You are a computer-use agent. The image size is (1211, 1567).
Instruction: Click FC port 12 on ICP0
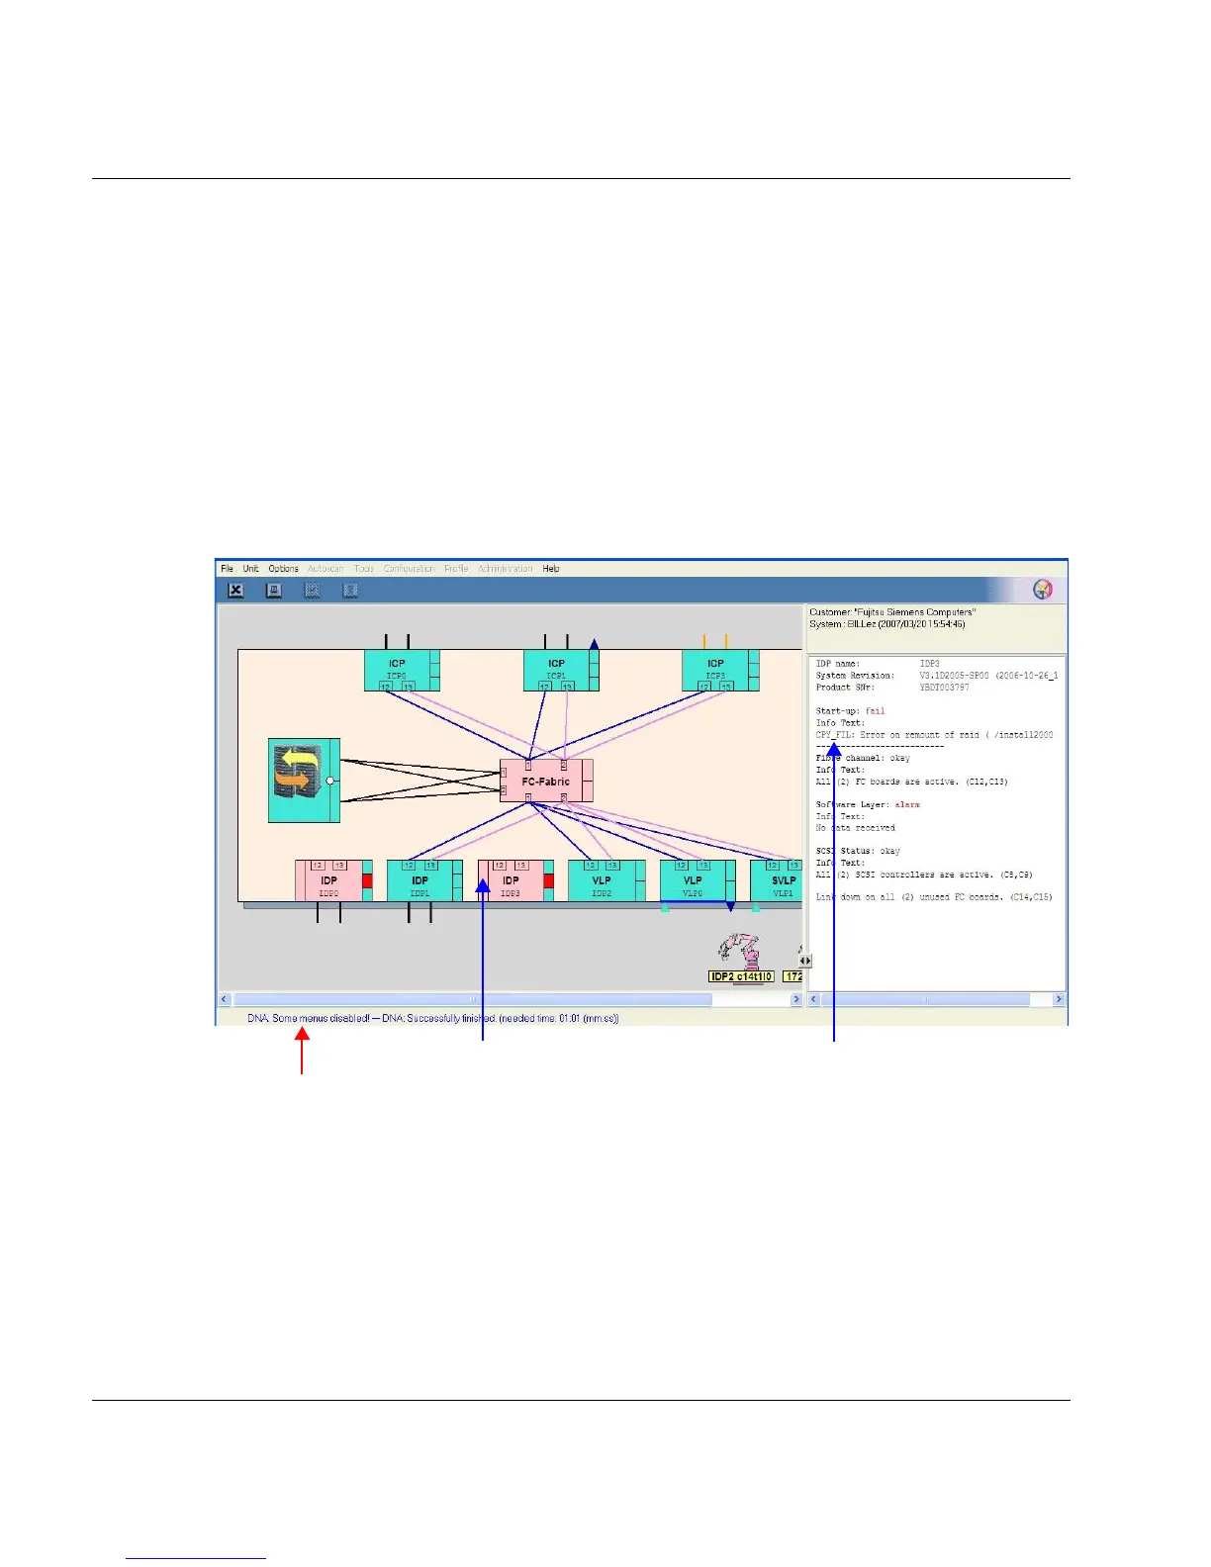386,686
